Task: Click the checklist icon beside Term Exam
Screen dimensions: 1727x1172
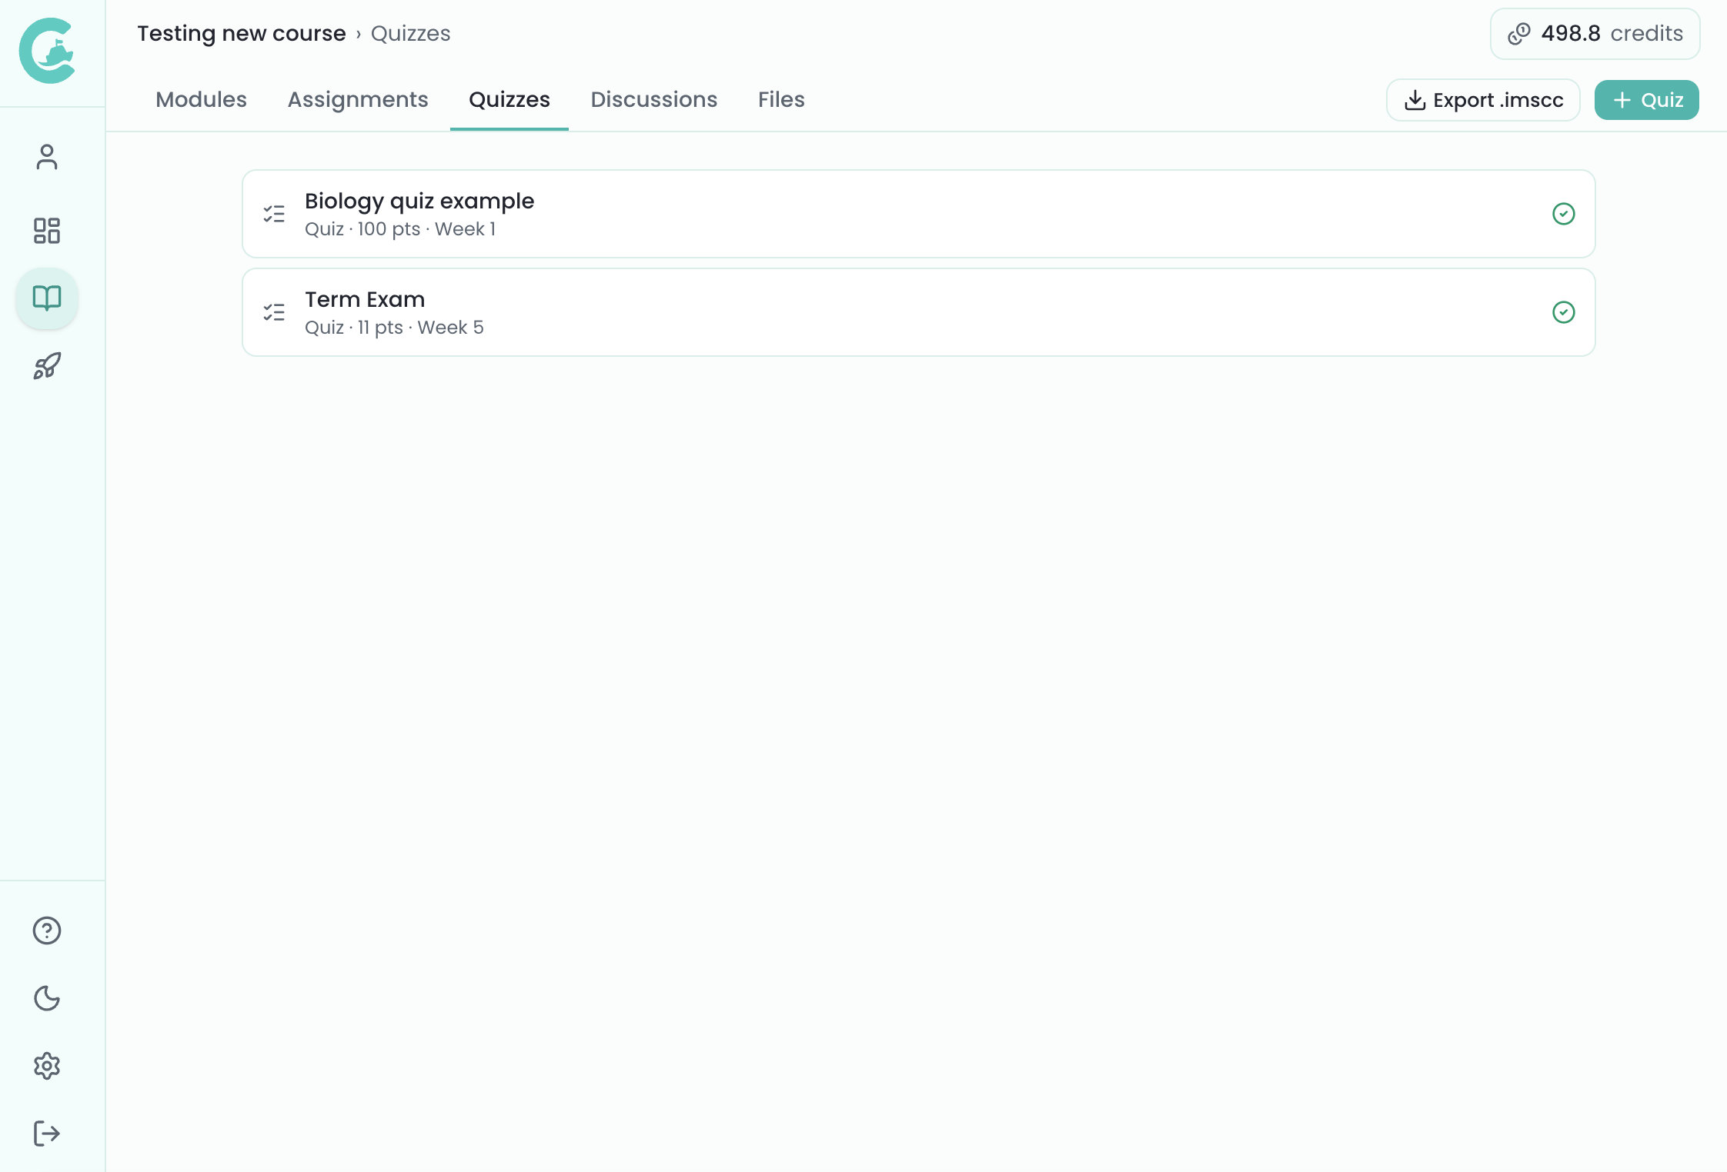Action: pyautogui.click(x=274, y=312)
